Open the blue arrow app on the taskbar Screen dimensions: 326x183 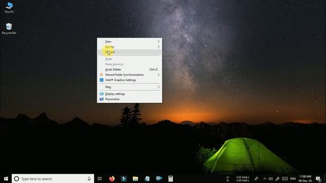124,178
